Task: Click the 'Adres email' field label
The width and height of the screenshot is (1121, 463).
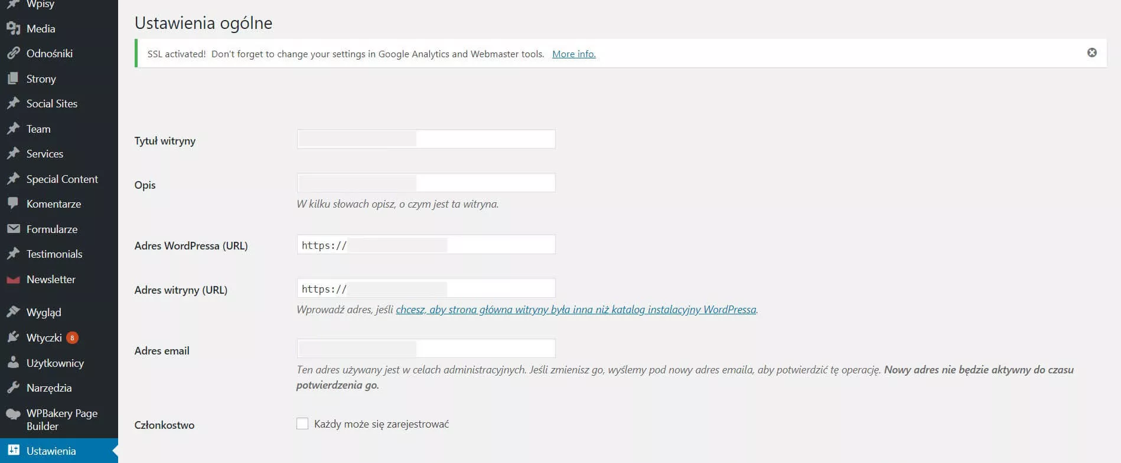Action: pyautogui.click(x=162, y=350)
